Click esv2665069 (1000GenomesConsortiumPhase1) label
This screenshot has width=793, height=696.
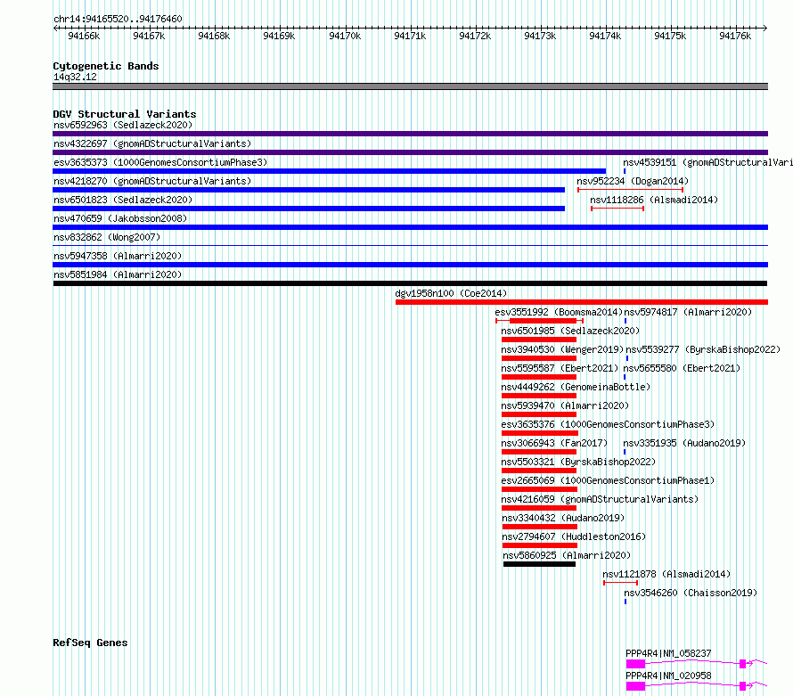[608, 480]
